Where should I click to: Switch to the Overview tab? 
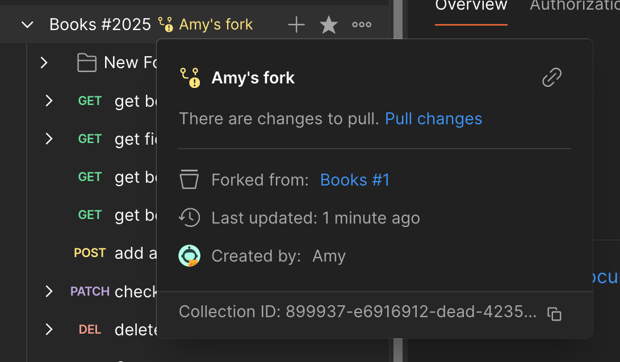tap(471, 6)
